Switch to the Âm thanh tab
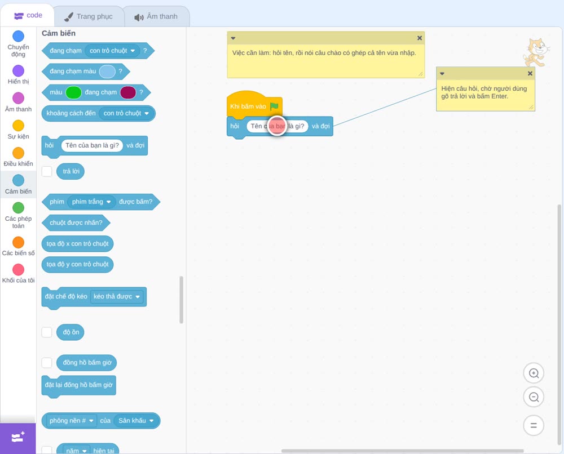Screen dimensions: 564x454 click(156, 16)
